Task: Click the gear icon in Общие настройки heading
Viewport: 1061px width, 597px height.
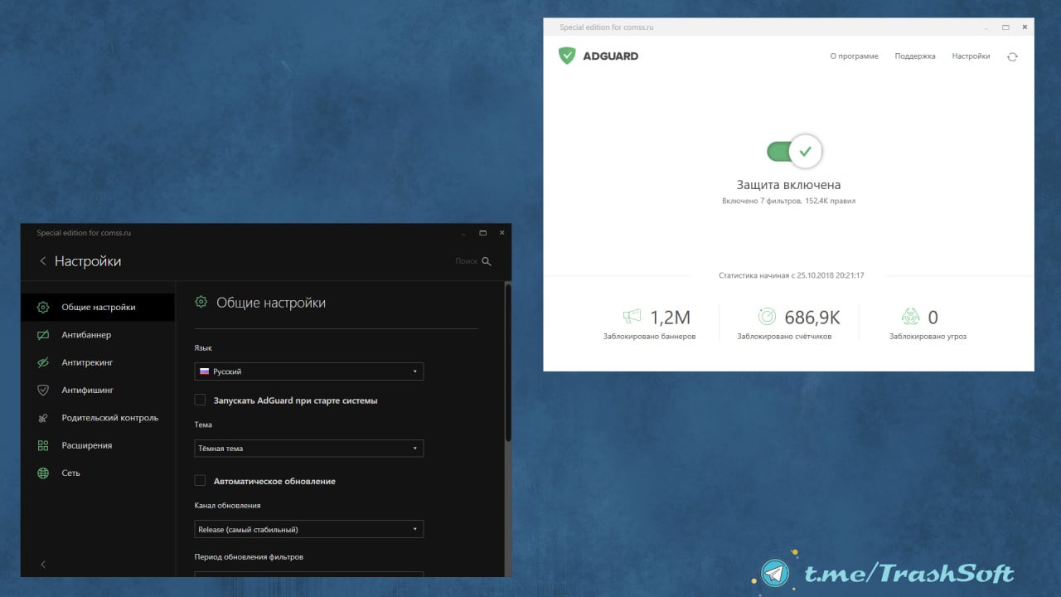Action: pyautogui.click(x=201, y=302)
